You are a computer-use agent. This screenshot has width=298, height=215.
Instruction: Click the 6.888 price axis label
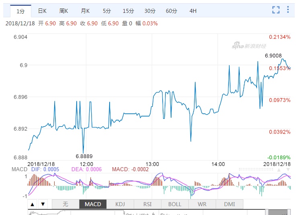[20, 158]
